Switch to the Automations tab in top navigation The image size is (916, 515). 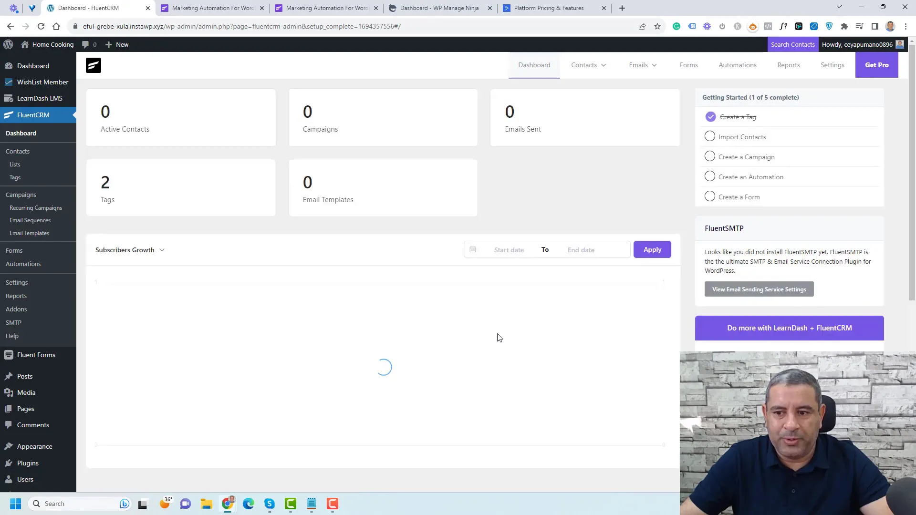[737, 65]
